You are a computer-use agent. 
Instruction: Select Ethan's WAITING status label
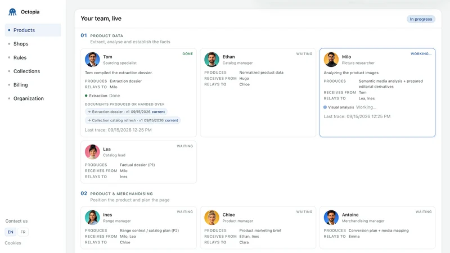tap(304, 53)
